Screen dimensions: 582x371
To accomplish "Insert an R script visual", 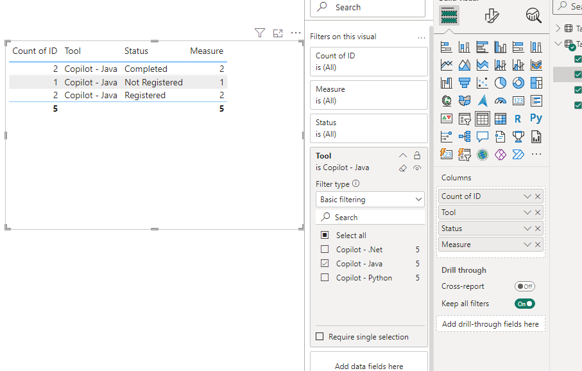I will 518,119.
